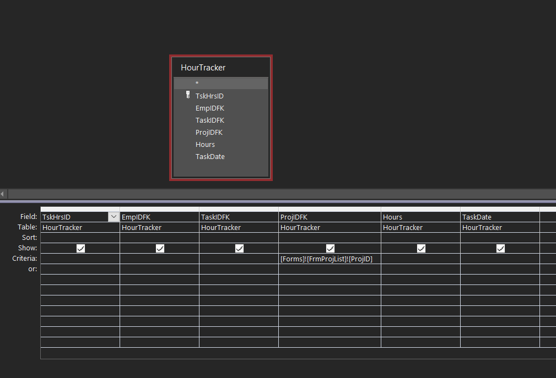Select the asterisk all-fields row in HourTracker
The height and width of the screenshot is (378, 556).
[221, 84]
